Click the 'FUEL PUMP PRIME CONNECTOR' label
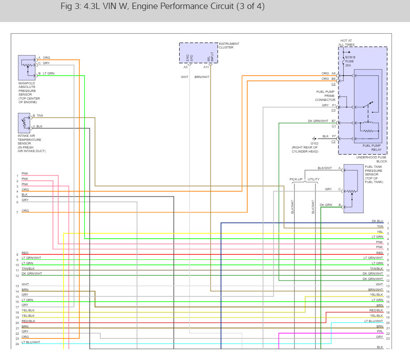Screen dimensions: 410x359 [325, 96]
